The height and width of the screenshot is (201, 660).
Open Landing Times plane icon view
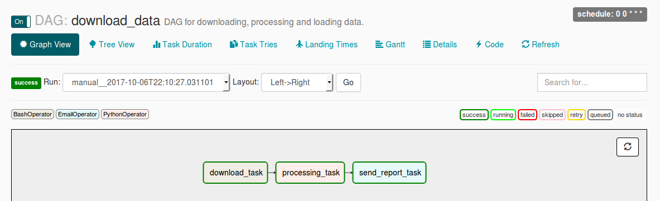[x=326, y=45]
